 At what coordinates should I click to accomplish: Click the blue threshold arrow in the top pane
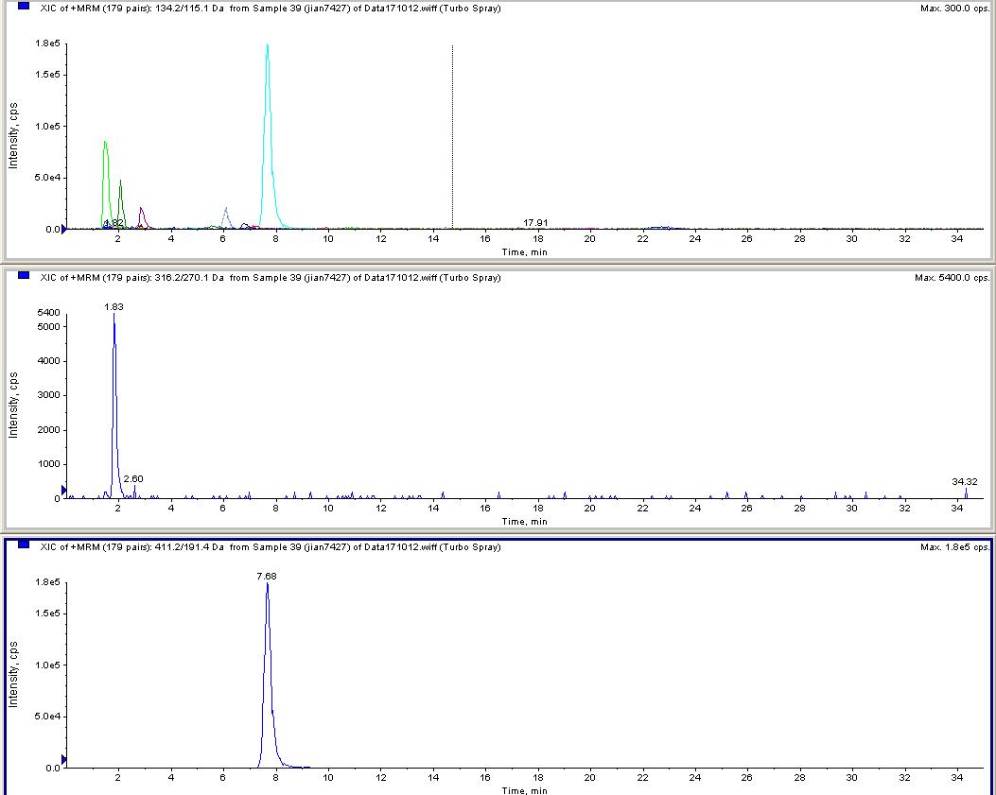click(x=64, y=228)
